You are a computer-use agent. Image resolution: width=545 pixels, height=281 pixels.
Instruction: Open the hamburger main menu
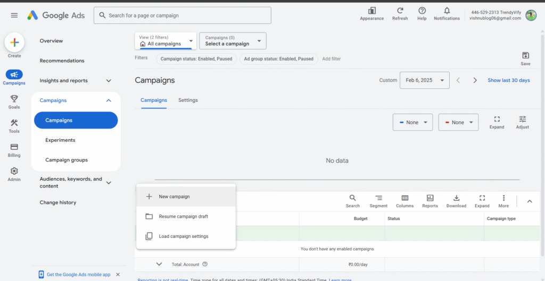[14, 15]
